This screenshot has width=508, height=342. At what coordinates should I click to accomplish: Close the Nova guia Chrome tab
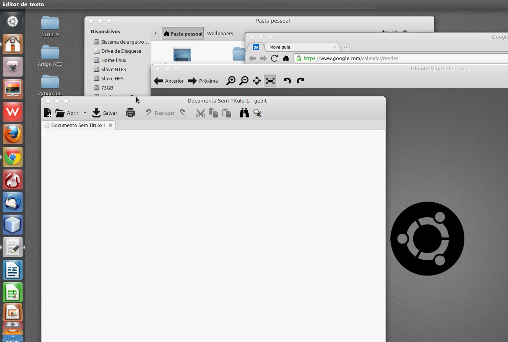pyautogui.click(x=334, y=47)
